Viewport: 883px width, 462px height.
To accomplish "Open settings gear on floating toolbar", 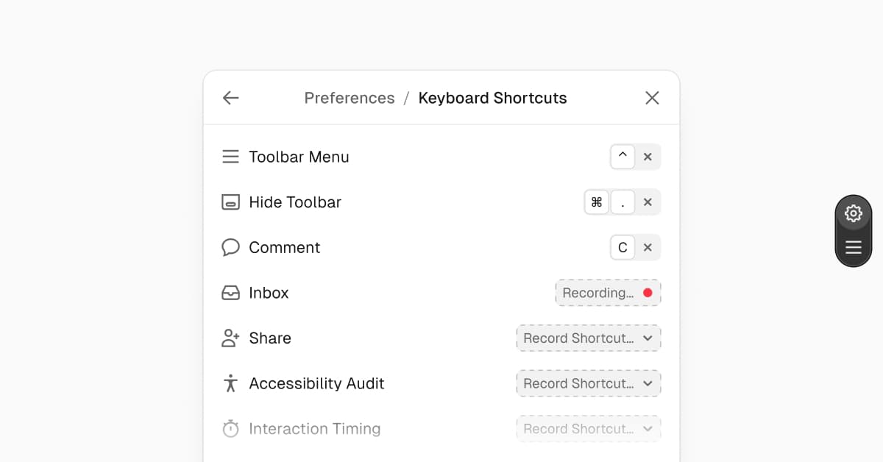I will 854,213.
